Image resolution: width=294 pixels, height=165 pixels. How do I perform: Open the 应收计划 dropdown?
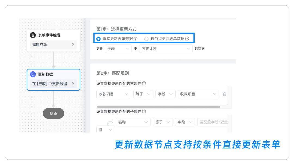[166, 49]
